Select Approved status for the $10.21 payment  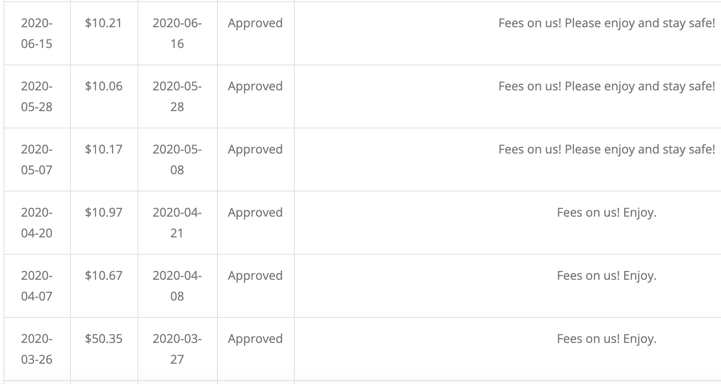255,23
